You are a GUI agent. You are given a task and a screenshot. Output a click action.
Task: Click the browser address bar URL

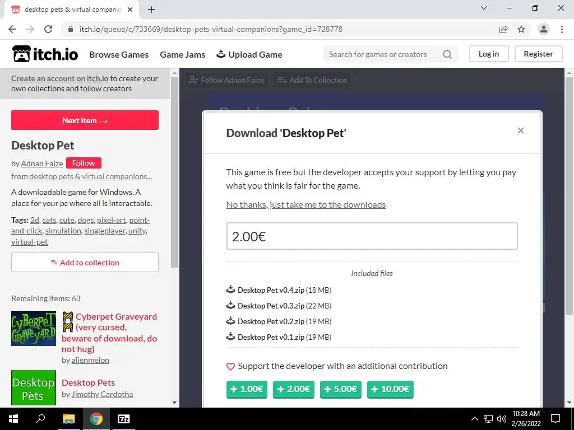click(x=211, y=29)
